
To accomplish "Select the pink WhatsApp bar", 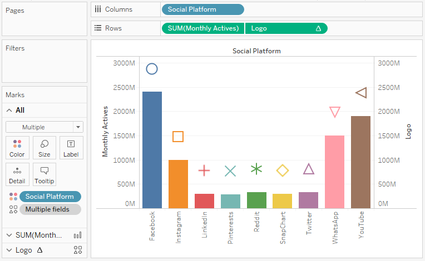I will 334,172.
